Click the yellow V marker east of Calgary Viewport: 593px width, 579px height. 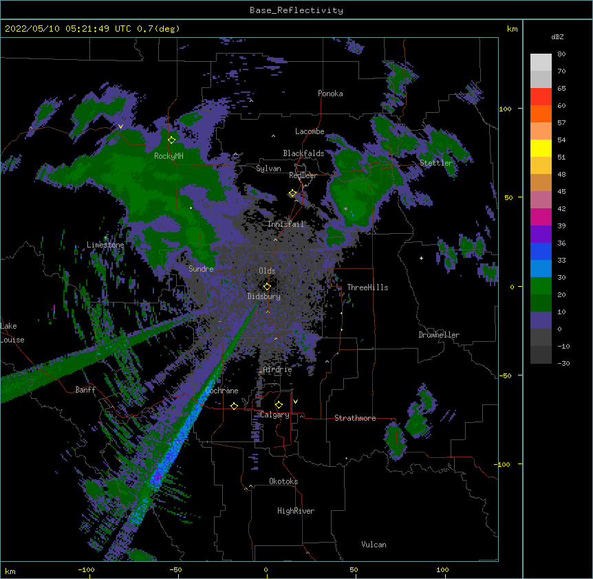295,402
